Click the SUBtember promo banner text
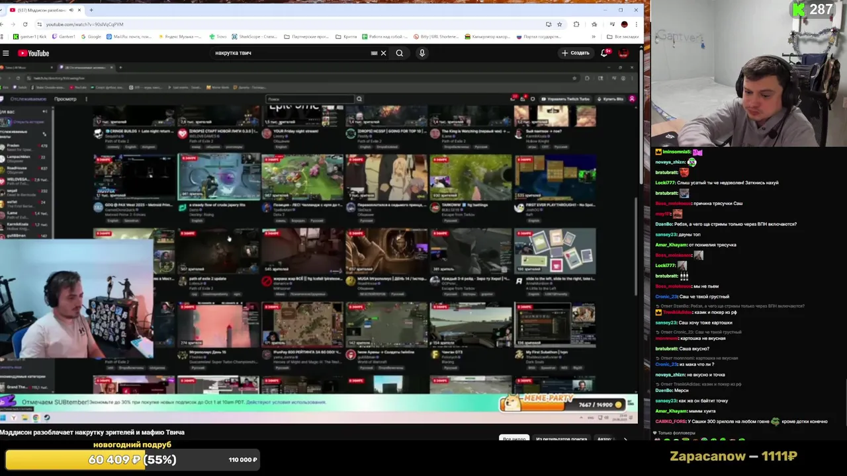This screenshot has height=476, width=847. coord(173,402)
